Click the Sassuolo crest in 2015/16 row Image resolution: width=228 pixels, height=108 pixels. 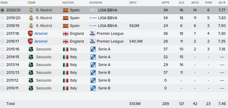(31, 49)
